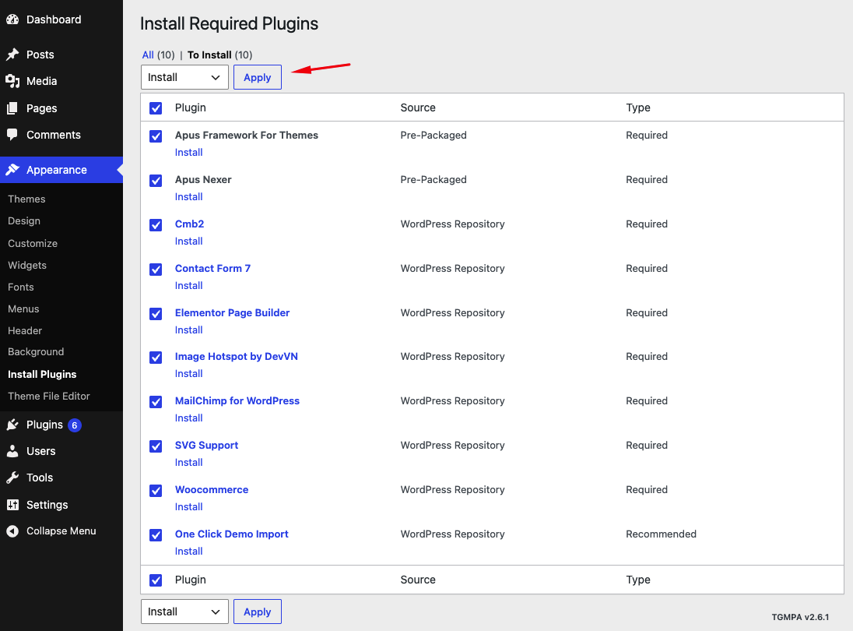Viewport: 853px width, 631px height.
Task: Open Menus submenu item
Action: (x=23, y=308)
